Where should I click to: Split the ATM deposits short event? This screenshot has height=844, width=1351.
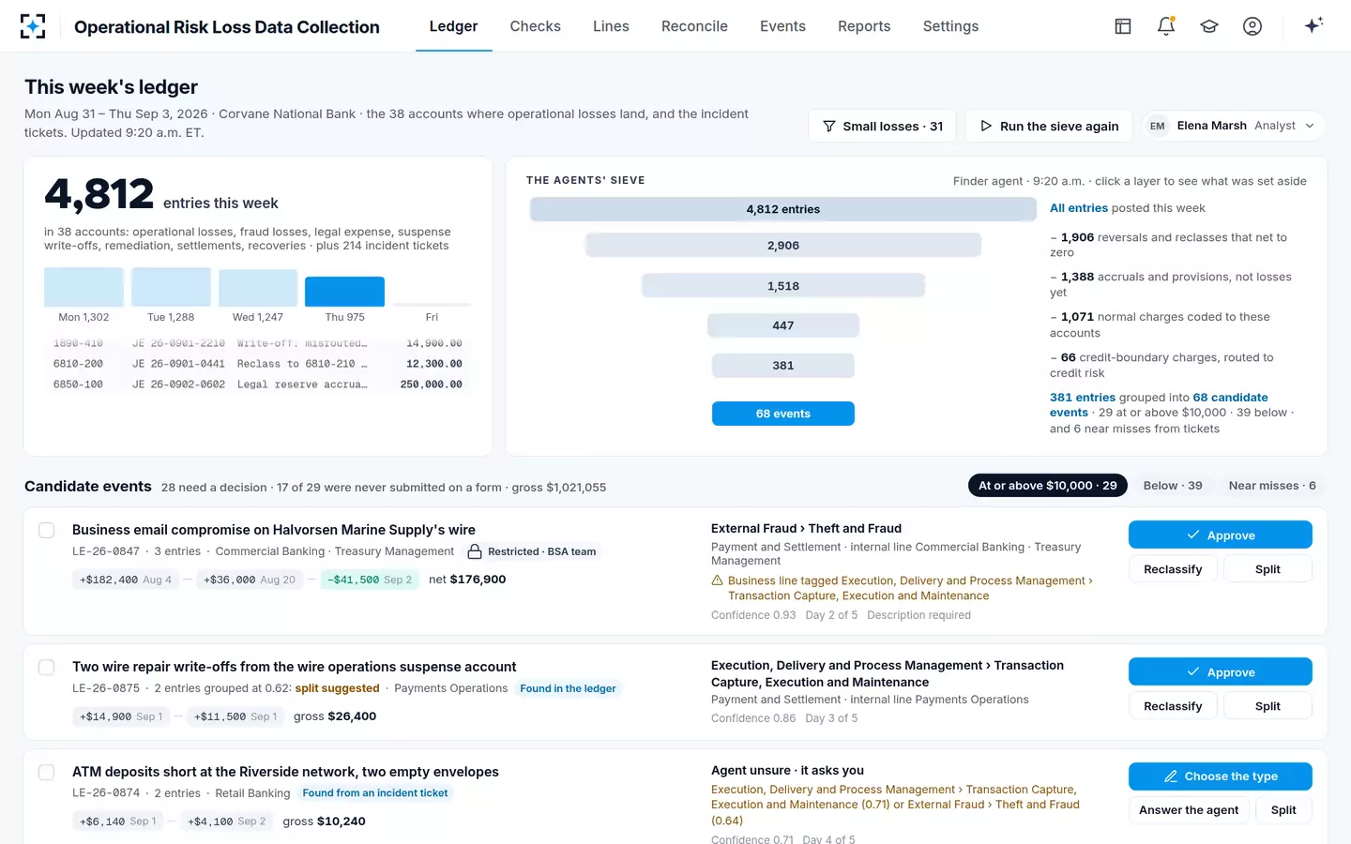pyautogui.click(x=1283, y=810)
